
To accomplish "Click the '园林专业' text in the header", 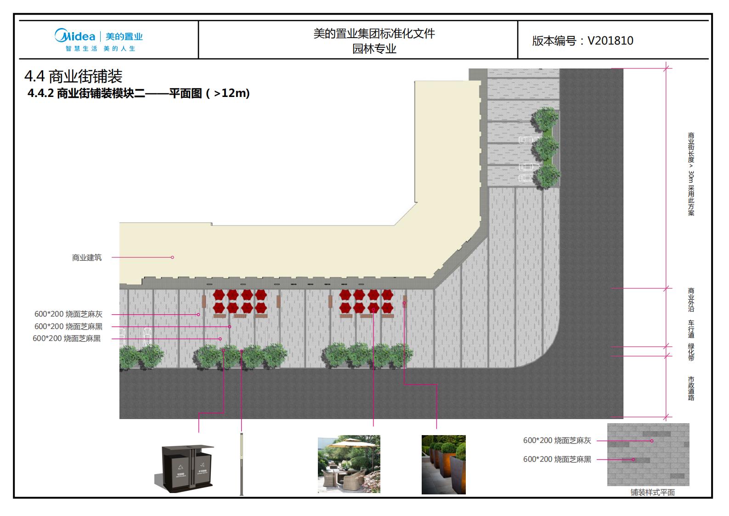I will coord(374,49).
